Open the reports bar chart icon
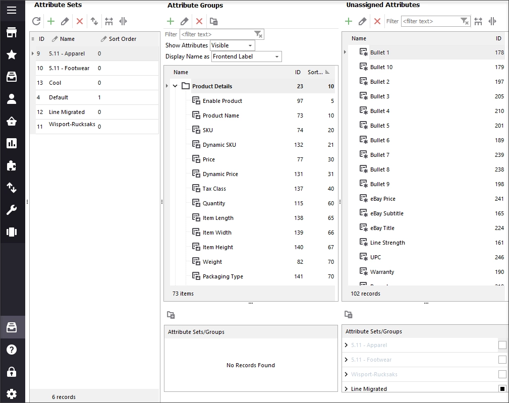This screenshot has width=509, height=403. pos(12,143)
